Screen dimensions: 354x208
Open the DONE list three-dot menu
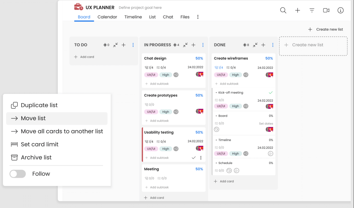273,45
